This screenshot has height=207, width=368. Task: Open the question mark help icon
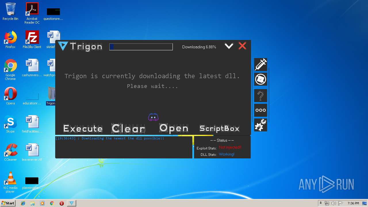click(x=260, y=95)
